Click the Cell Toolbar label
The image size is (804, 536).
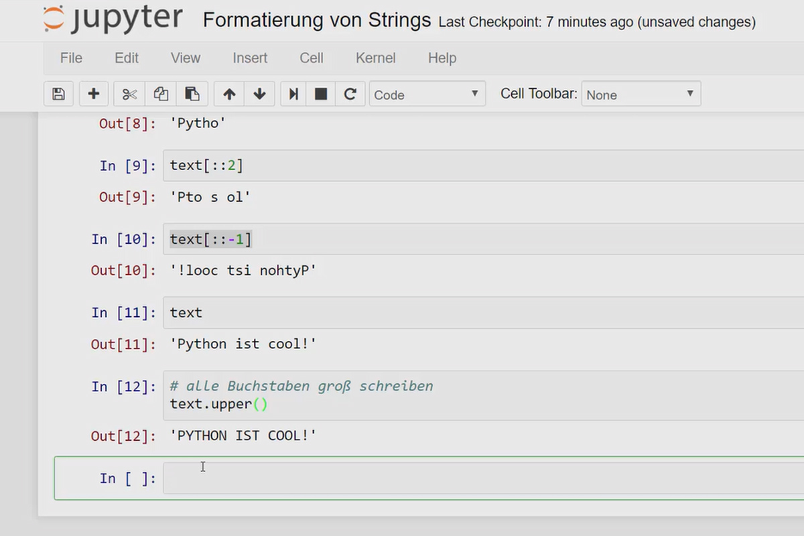[x=539, y=94]
